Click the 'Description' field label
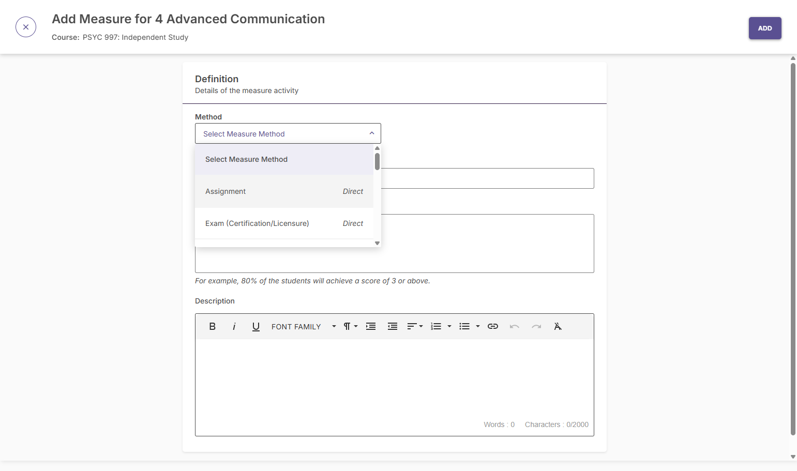 point(215,301)
